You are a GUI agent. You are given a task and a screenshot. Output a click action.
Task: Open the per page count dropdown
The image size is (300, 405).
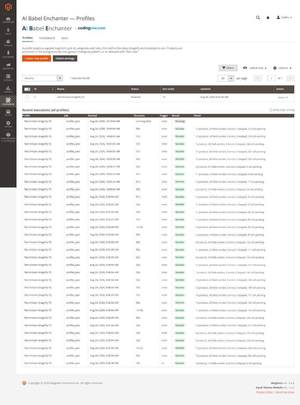click(231, 78)
